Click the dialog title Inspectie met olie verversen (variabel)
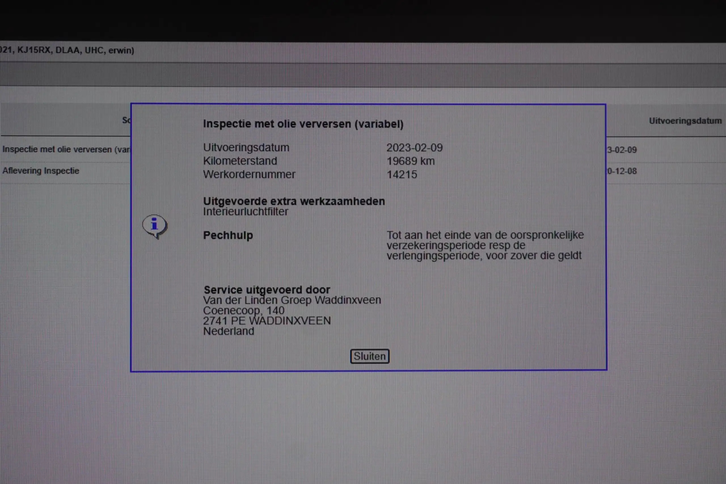 tap(303, 124)
